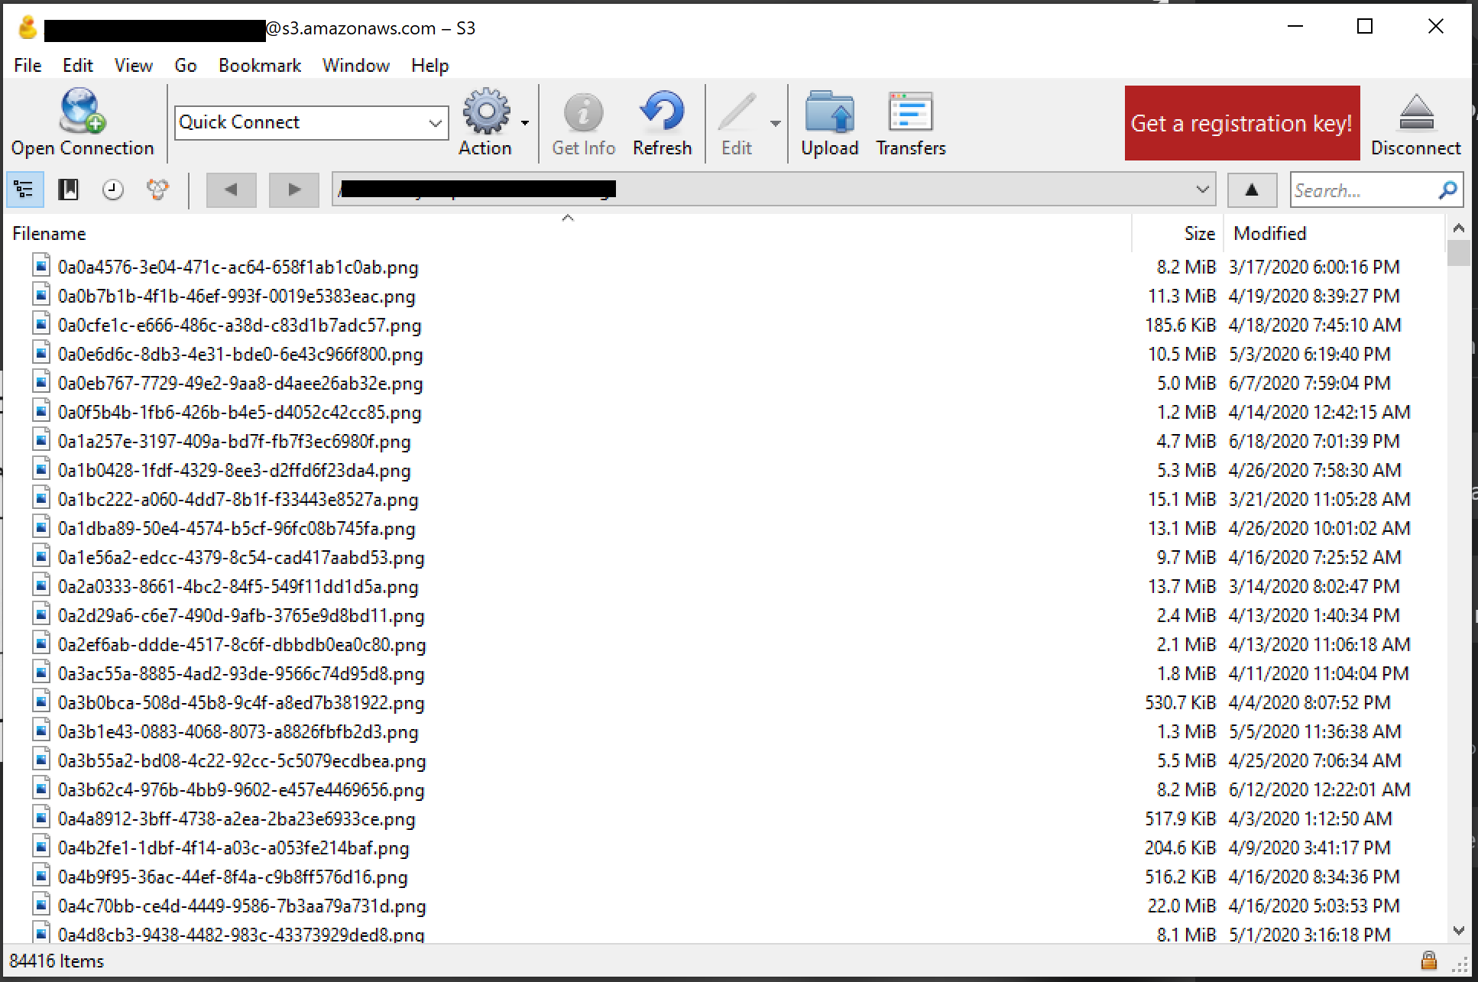
Task: Open the Action dropdown arrow
Action: click(x=525, y=122)
